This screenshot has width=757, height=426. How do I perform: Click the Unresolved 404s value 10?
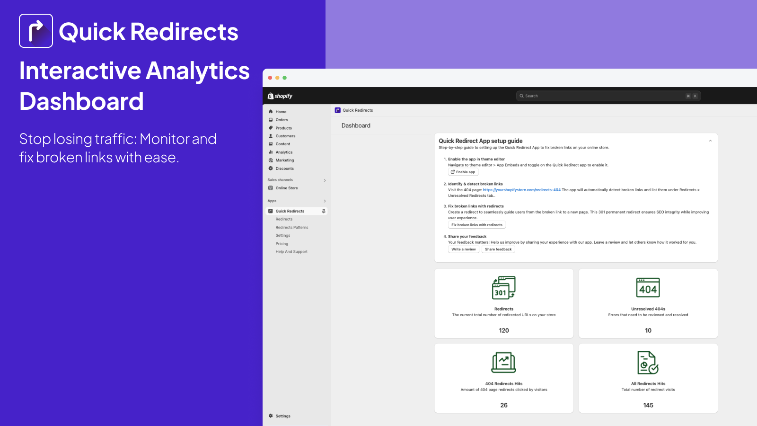point(648,330)
